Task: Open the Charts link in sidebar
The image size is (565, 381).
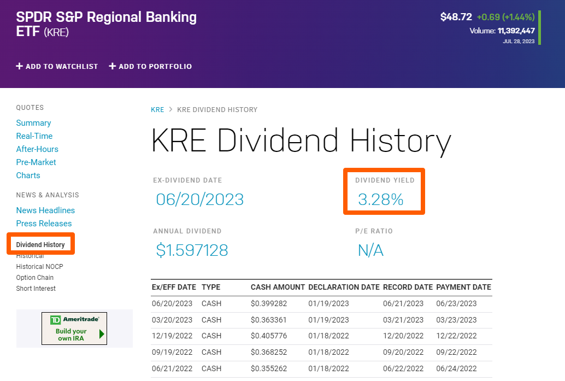Action: (28, 175)
